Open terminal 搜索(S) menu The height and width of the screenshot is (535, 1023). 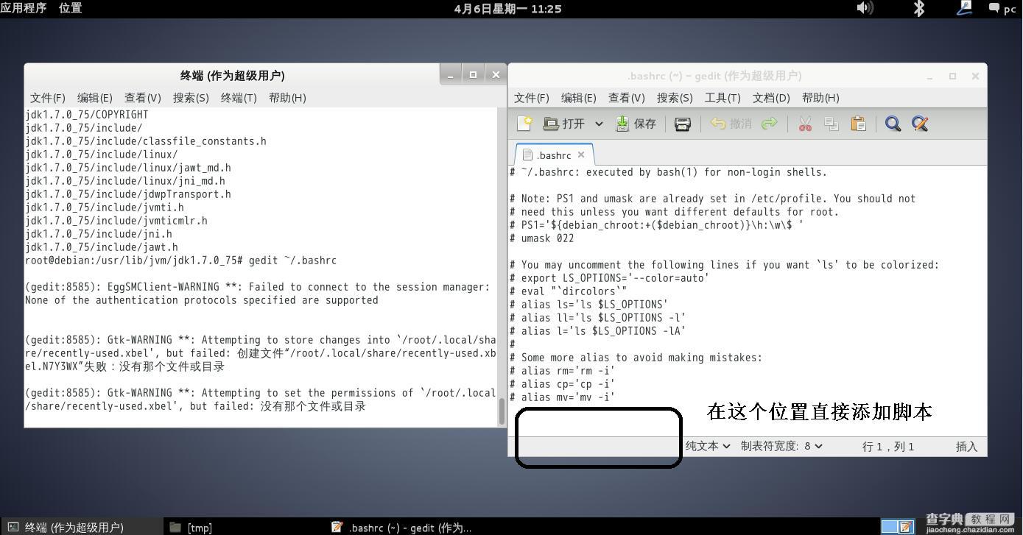pos(191,98)
